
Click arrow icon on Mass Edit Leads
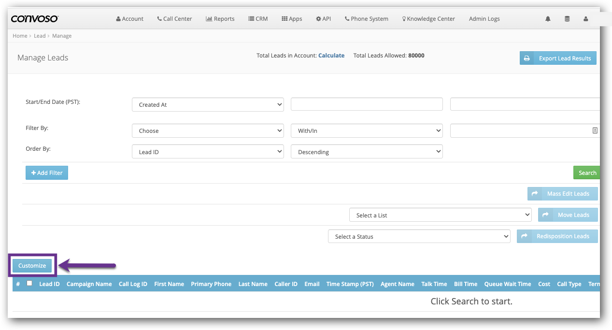[x=535, y=194]
